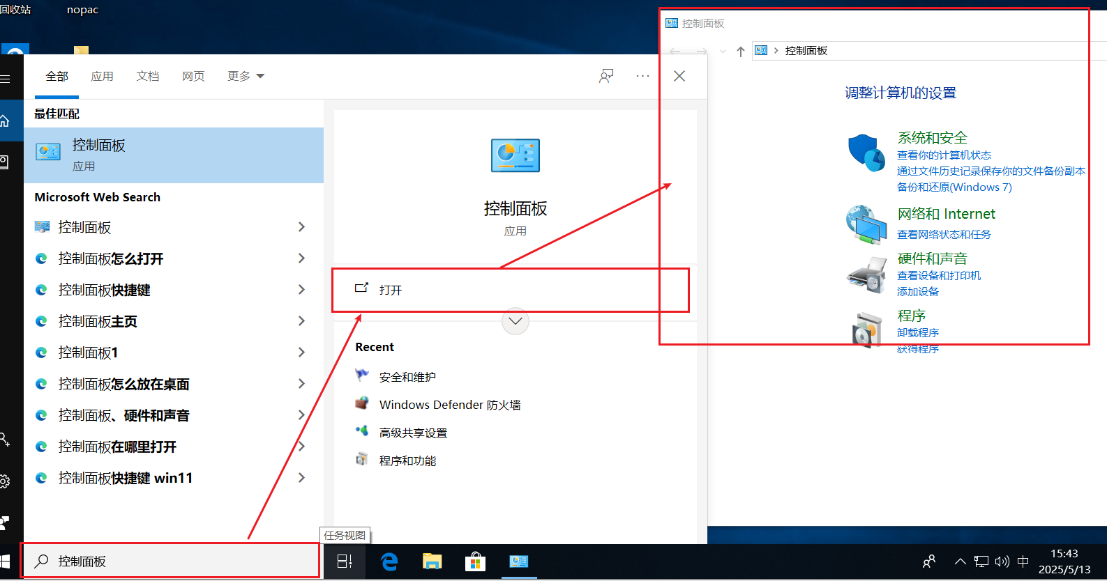Select first web result 控制面板 under Microsoft Web Search
The width and height of the screenshot is (1107, 581).
(84, 227)
